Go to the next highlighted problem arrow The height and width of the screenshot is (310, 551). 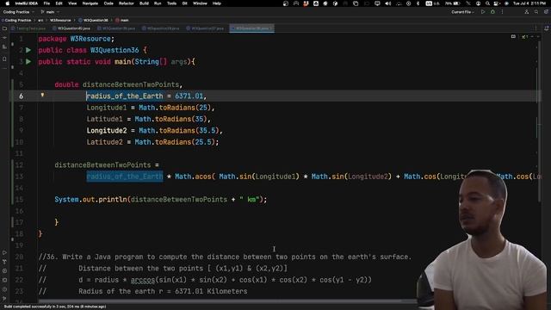point(538,36)
